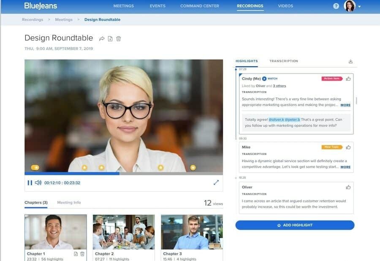
Task: Download highlights using the panel download icon
Action: coord(350,62)
